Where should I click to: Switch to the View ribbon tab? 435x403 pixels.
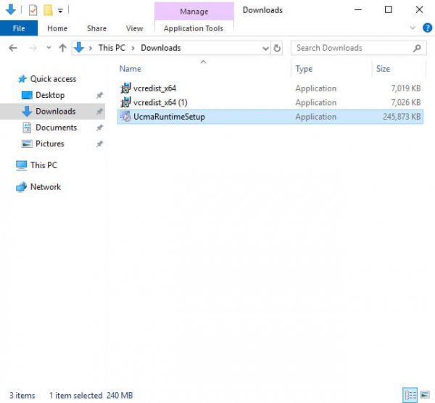point(135,28)
